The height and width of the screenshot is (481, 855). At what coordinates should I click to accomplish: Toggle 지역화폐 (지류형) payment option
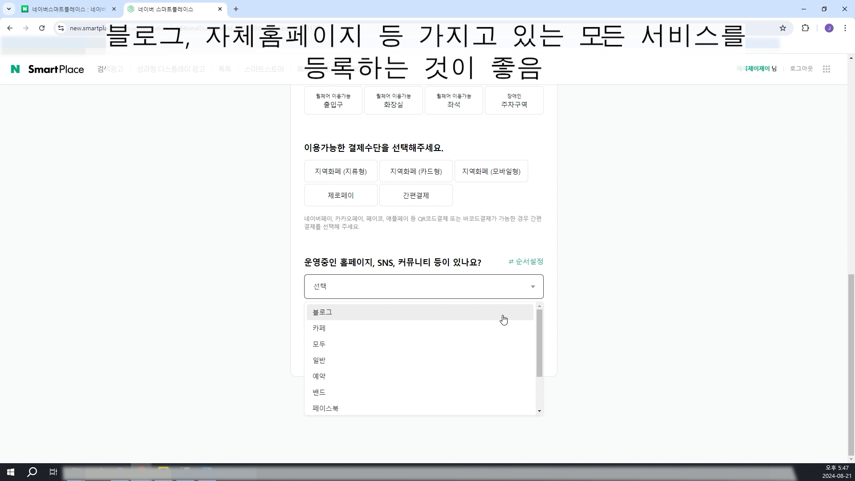click(x=341, y=171)
